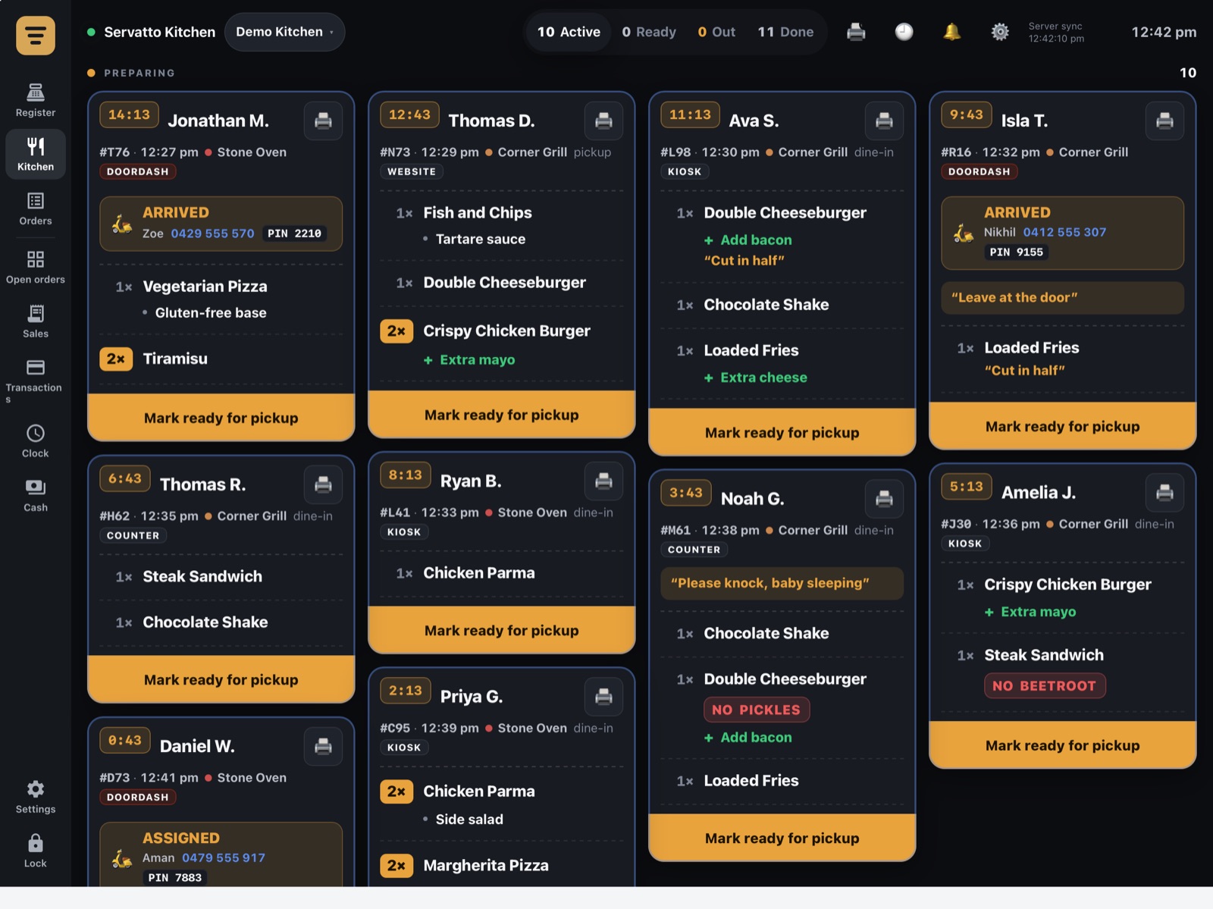
Task: Mark Isla T.'s order ready for pickup
Action: (1063, 426)
